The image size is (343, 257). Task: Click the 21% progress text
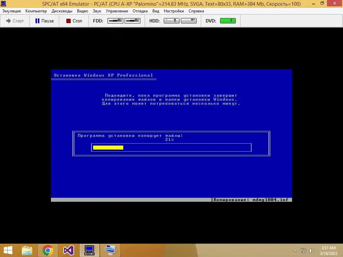169,140
